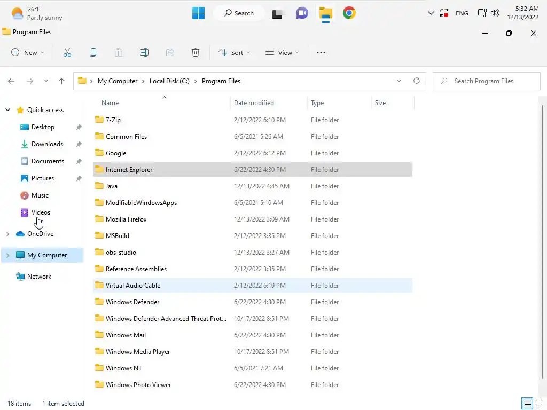The image size is (547, 410).
Task: Go back with the left arrow
Action: pyautogui.click(x=11, y=81)
